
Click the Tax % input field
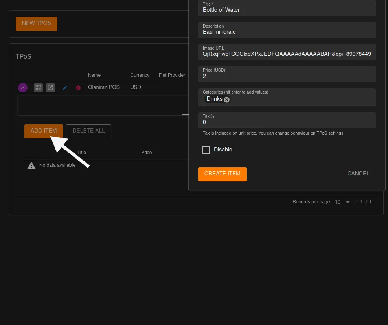[287, 122]
